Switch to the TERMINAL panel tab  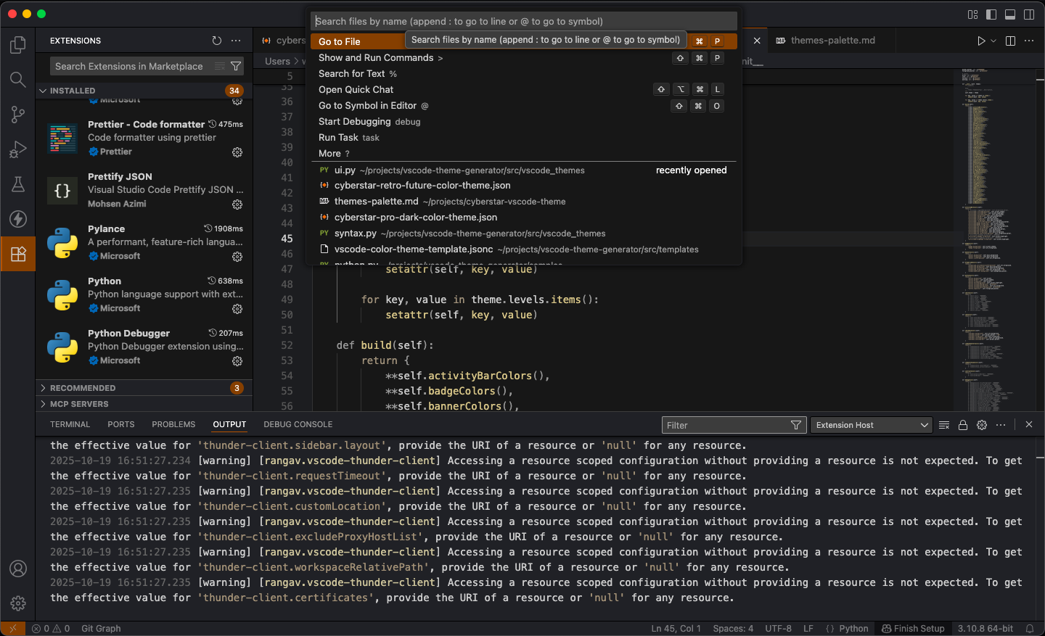70,425
